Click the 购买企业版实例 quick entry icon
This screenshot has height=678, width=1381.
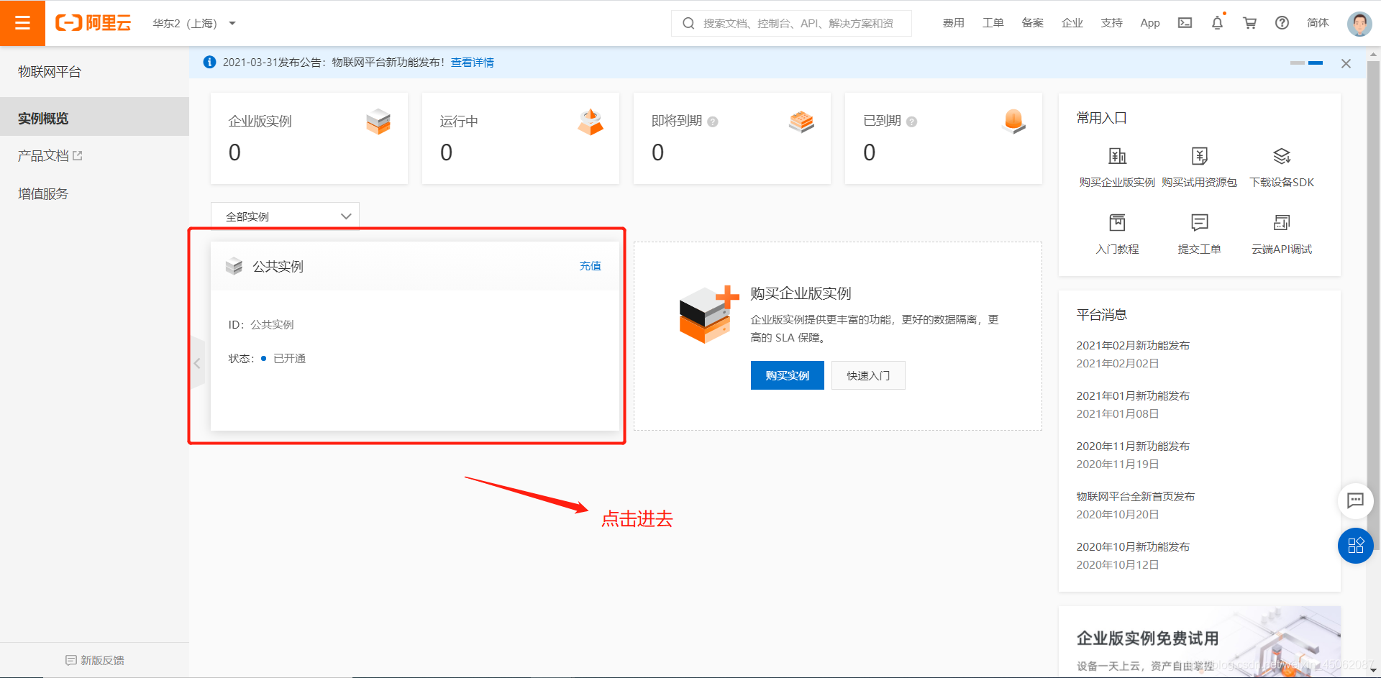coord(1117,156)
